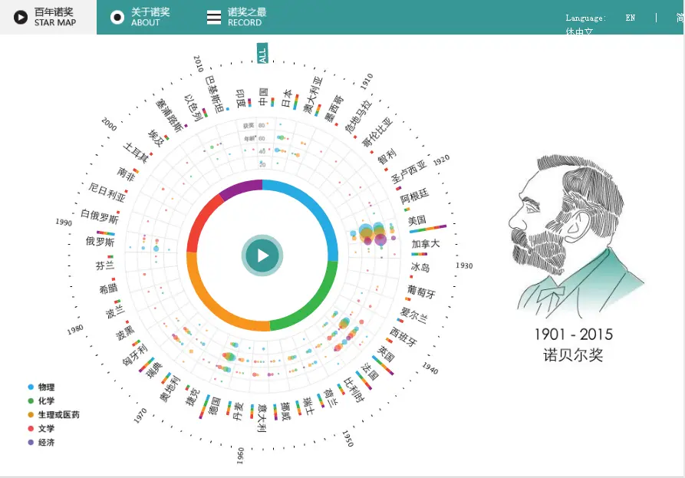
Task: Select the 尼日利亚 country label
Action: (107, 193)
